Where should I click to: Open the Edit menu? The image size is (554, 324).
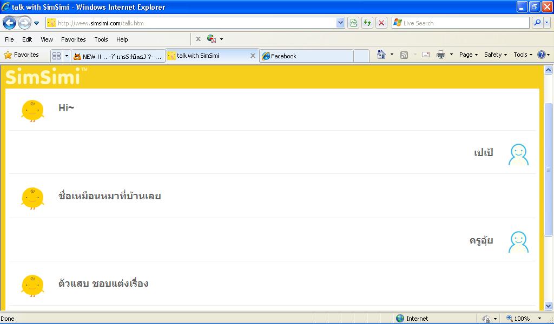point(27,39)
